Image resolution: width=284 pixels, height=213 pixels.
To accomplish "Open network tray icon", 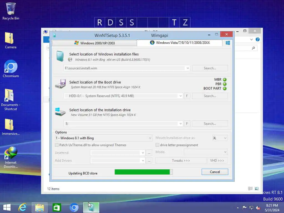I will [x=251, y=207].
